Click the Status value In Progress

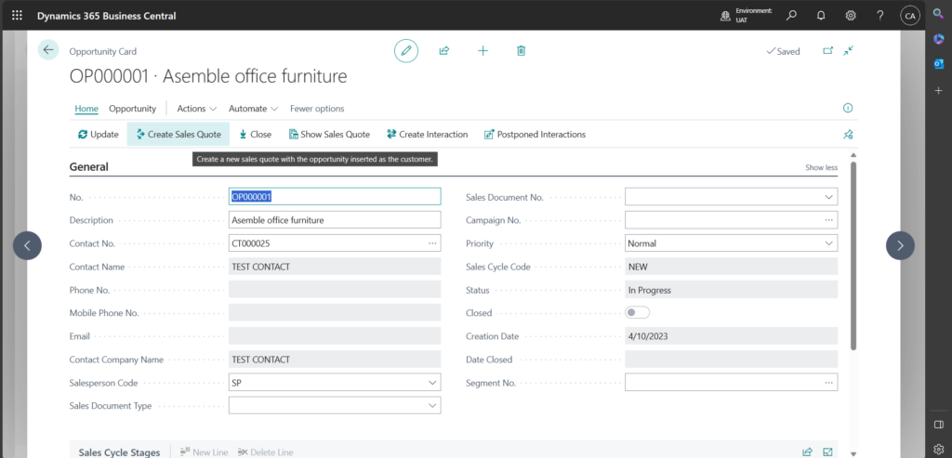coord(731,290)
